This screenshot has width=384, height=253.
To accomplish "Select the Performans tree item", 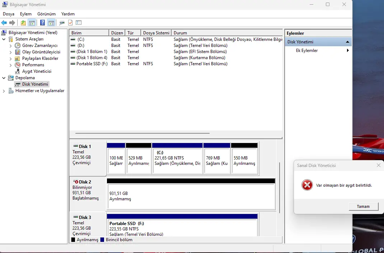I will coord(33,65).
